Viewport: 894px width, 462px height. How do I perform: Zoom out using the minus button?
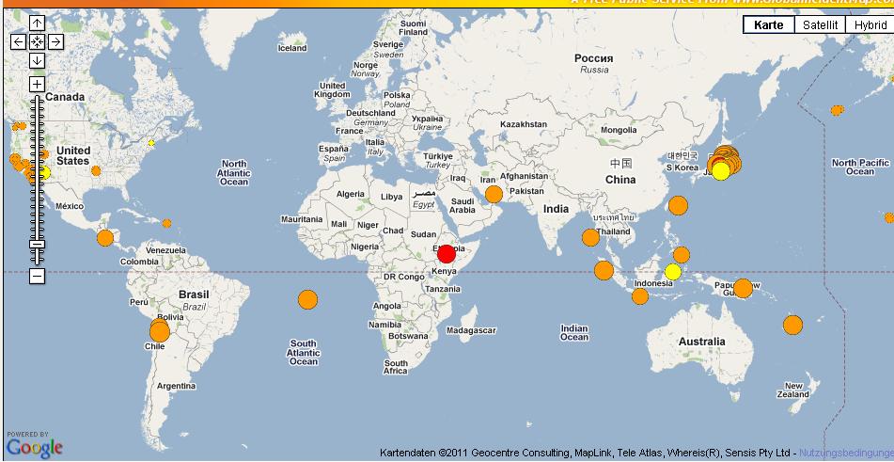coord(37,276)
